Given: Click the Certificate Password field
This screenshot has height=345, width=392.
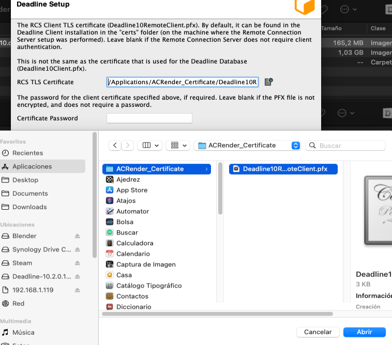Looking at the screenshot, I should pyautogui.click(x=149, y=118).
